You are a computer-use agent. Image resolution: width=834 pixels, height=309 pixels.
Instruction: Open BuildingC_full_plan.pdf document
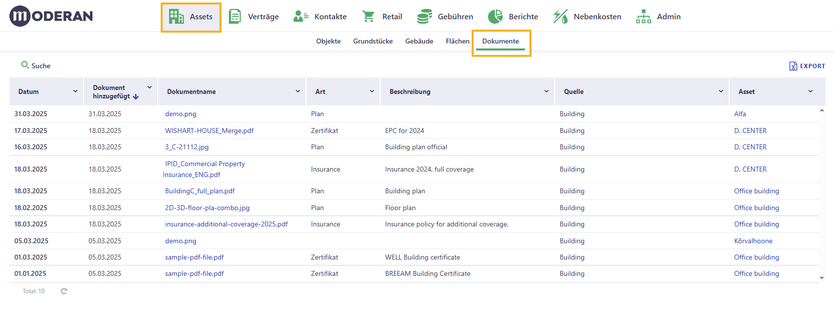pyautogui.click(x=200, y=191)
